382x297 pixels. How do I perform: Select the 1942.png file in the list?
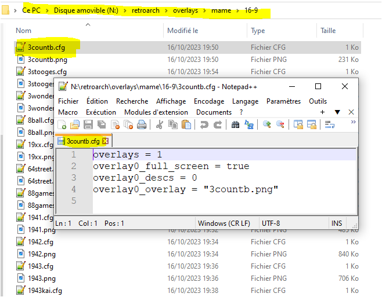(41, 254)
